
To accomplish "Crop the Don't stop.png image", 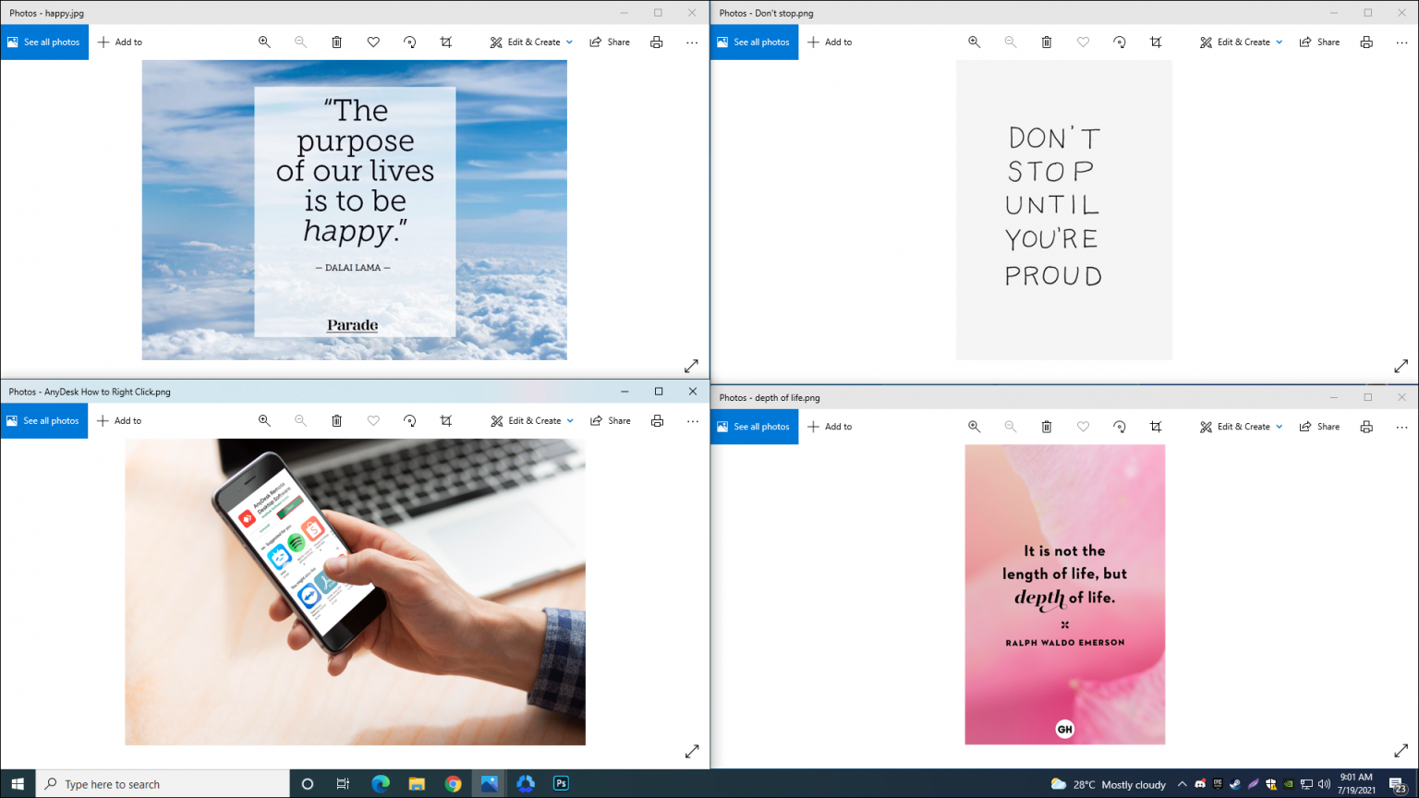I will click(1156, 42).
